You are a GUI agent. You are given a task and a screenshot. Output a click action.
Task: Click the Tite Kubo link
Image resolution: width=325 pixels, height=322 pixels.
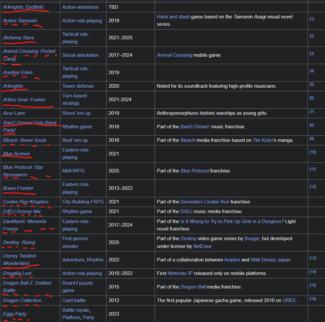(x=263, y=140)
